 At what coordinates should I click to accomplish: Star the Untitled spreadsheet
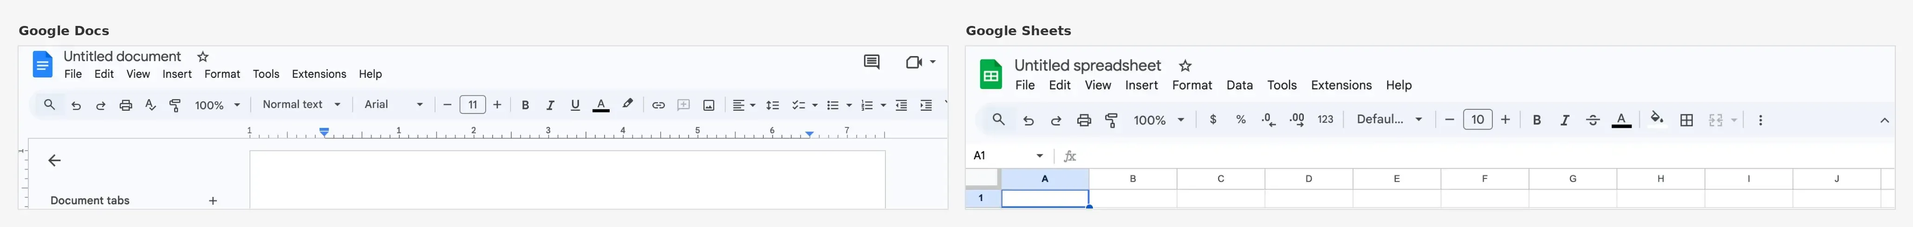[x=1185, y=66]
